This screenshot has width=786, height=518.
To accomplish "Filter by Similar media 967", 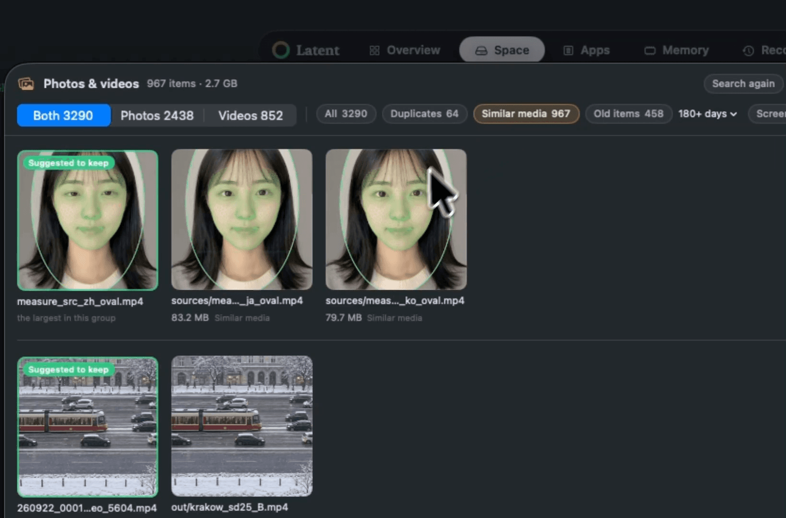I will 526,114.
